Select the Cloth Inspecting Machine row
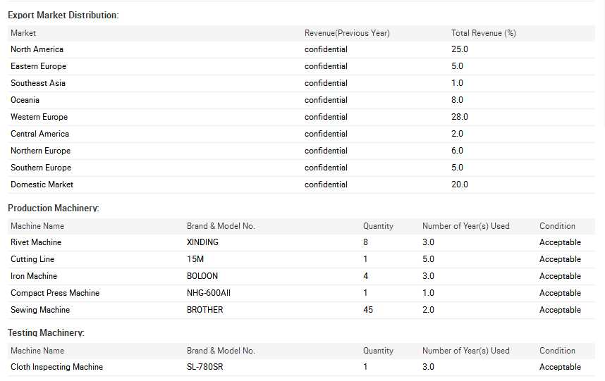 tap(56, 367)
